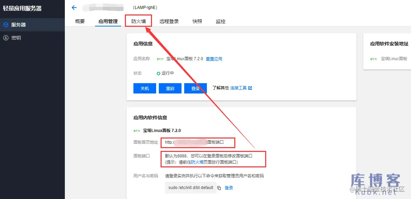Open the 监控 tab
The image size is (411, 199).
[221, 22]
